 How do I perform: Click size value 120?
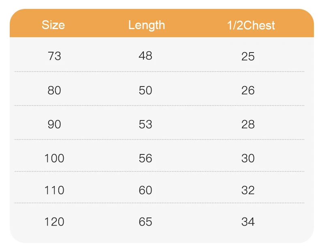coord(54,222)
